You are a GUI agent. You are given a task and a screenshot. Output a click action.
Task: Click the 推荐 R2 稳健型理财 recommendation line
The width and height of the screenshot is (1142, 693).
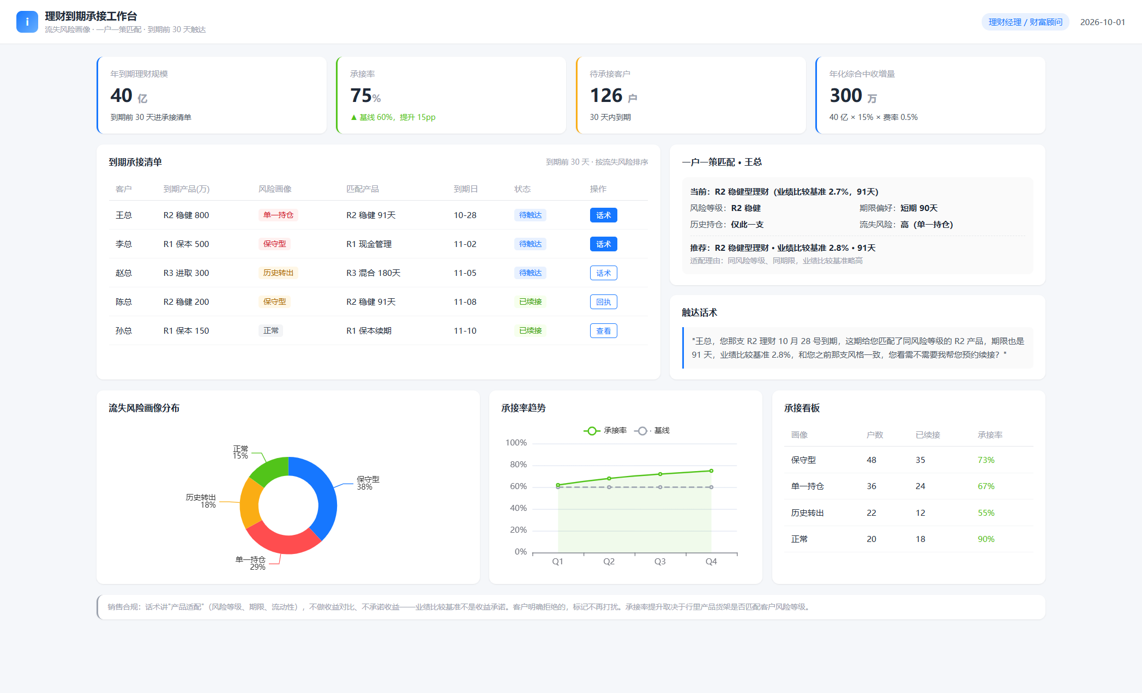tap(783, 248)
